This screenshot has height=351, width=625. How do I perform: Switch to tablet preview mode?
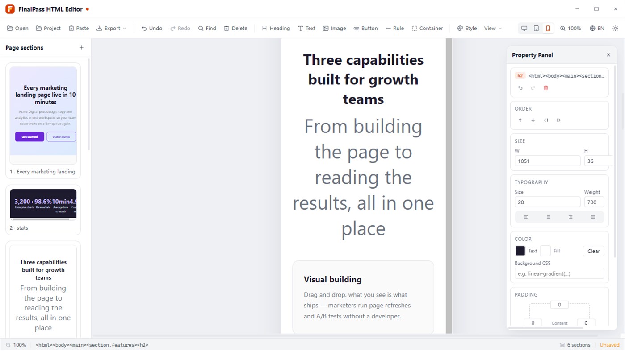point(536,28)
